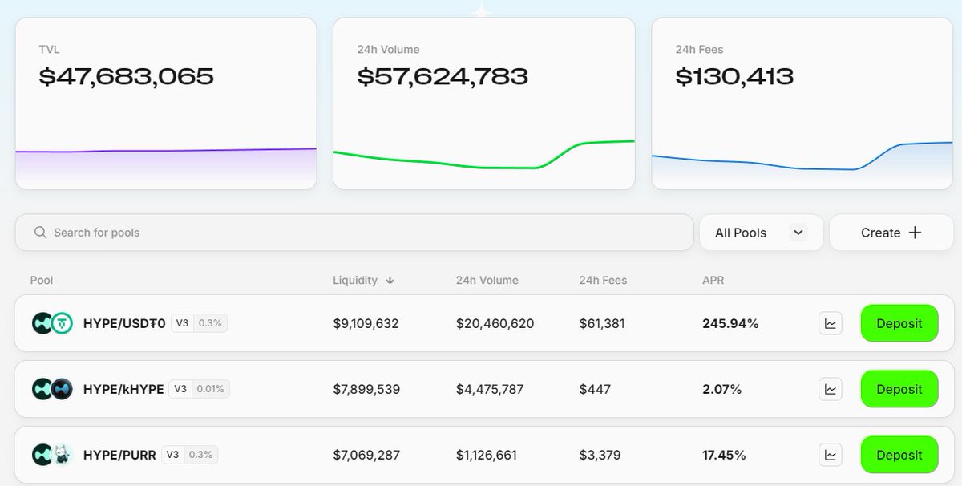The image size is (962, 486).
Task: Sort by APR column header
Action: [x=713, y=281]
